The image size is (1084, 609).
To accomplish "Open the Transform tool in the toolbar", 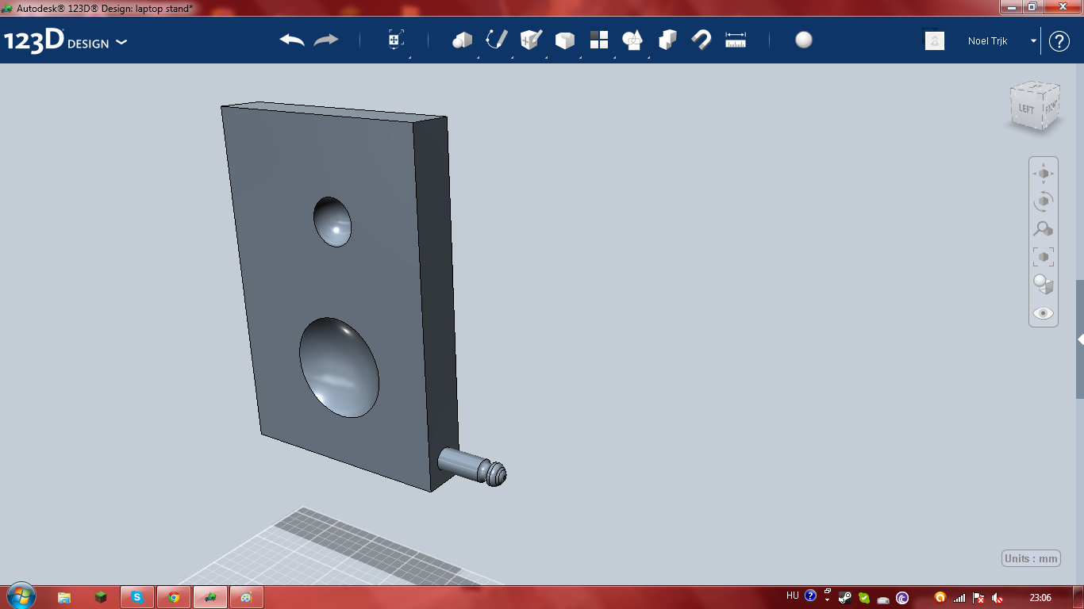I will pos(396,40).
